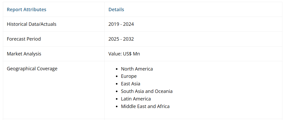Click the Report Attributes column header
This screenshot has width=284, height=120.
(x=26, y=10)
